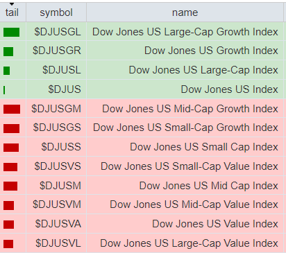Click the red tail bar for $DJUSGM

[x=12, y=109]
